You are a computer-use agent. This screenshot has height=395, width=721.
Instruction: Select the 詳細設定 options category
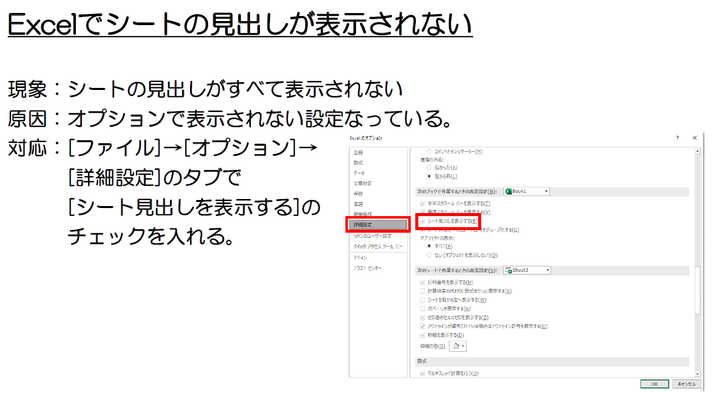click(x=378, y=225)
